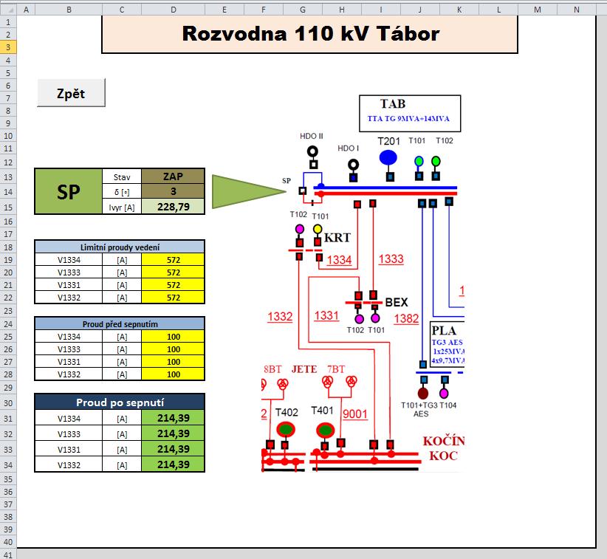Screen dimensions: 607x559
Task: Select pre-switch current value for V1332
Action: (173, 374)
